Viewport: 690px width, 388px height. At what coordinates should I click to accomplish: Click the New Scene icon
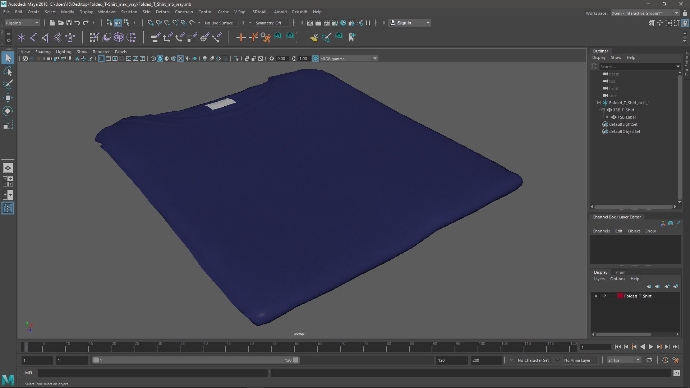pos(52,23)
